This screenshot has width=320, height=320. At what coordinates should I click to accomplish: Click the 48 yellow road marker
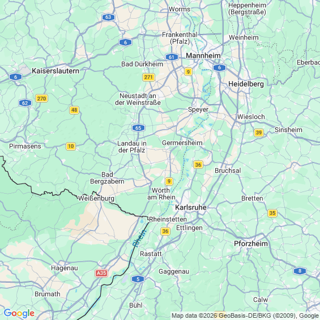[74, 110]
